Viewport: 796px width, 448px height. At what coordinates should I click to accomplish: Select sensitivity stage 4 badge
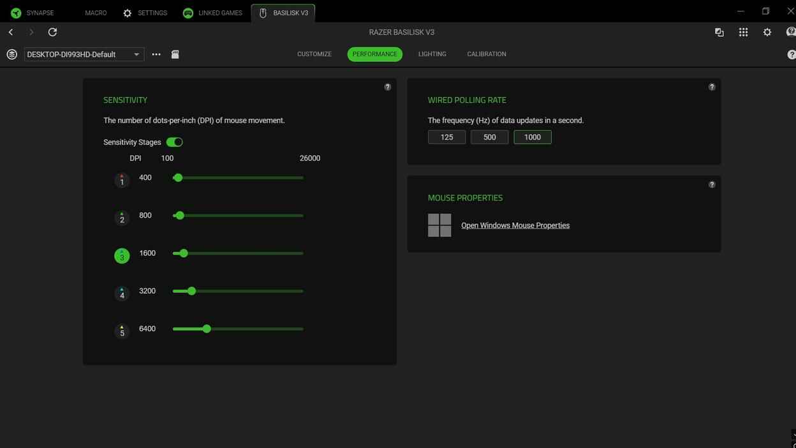(x=122, y=294)
